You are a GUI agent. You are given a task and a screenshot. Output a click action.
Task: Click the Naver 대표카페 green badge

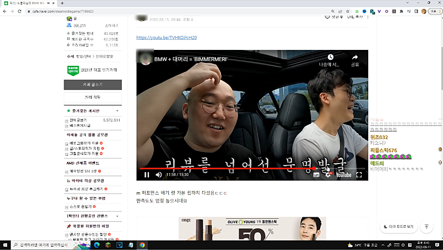(x=73, y=70)
